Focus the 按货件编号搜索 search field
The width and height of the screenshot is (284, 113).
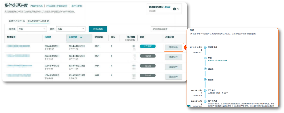pos(168,29)
